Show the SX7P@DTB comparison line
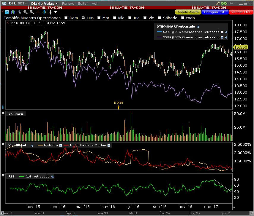The height and width of the screenshot is (216, 254). [x=222, y=32]
